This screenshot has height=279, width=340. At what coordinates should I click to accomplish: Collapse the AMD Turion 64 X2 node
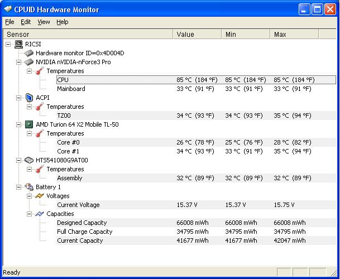click(x=18, y=124)
